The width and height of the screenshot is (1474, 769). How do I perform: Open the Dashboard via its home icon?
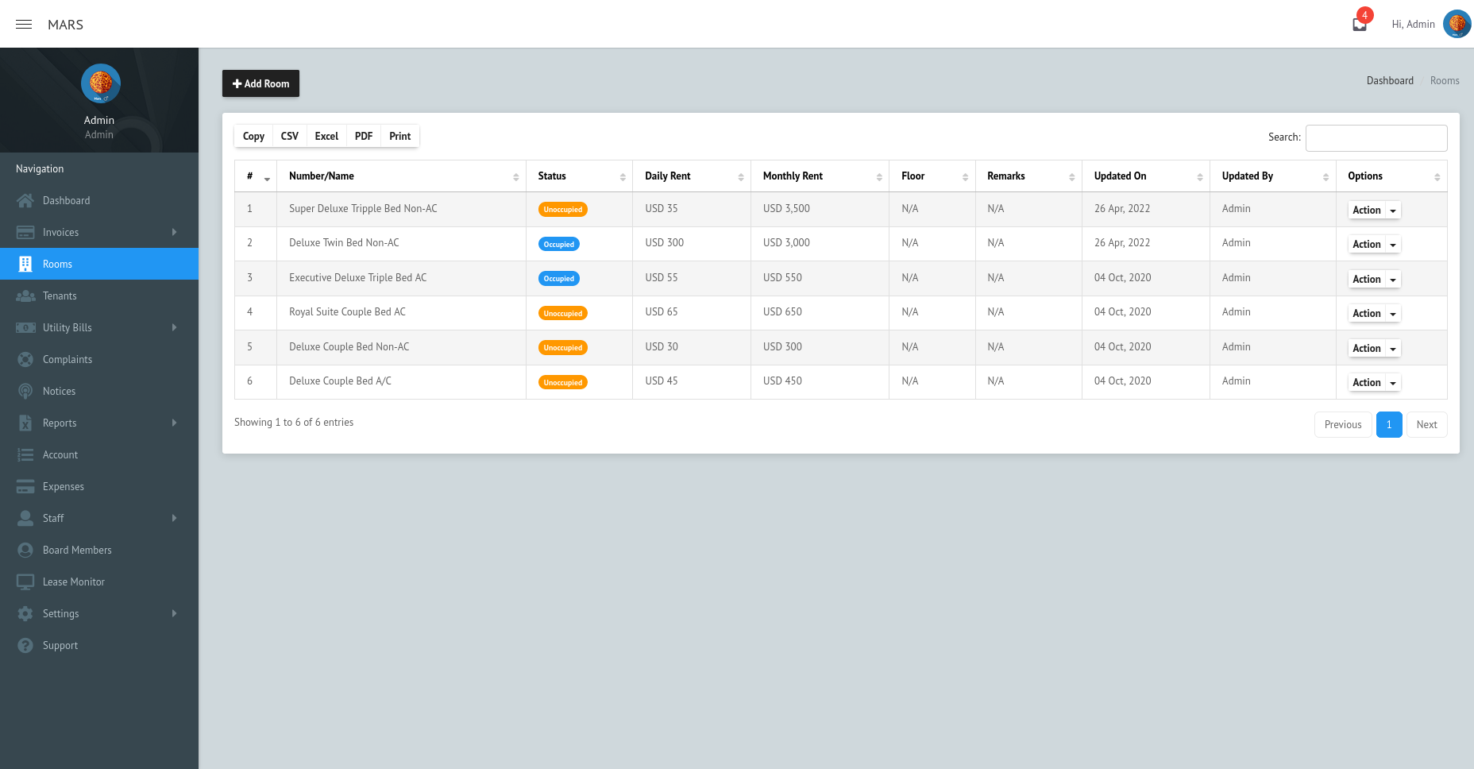point(25,200)
